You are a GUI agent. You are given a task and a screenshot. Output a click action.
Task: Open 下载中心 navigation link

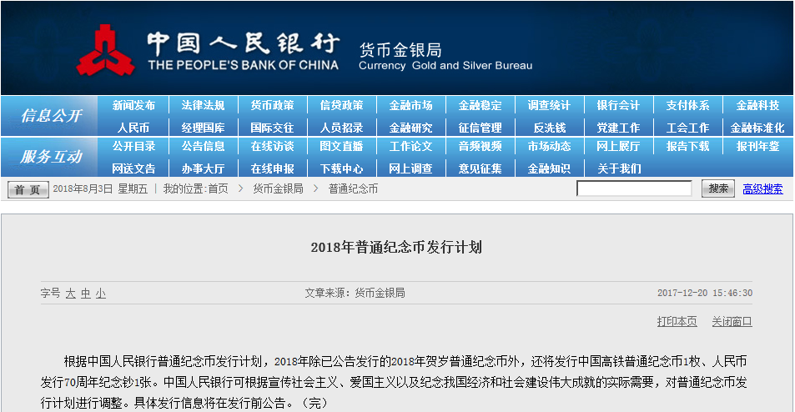341,168
